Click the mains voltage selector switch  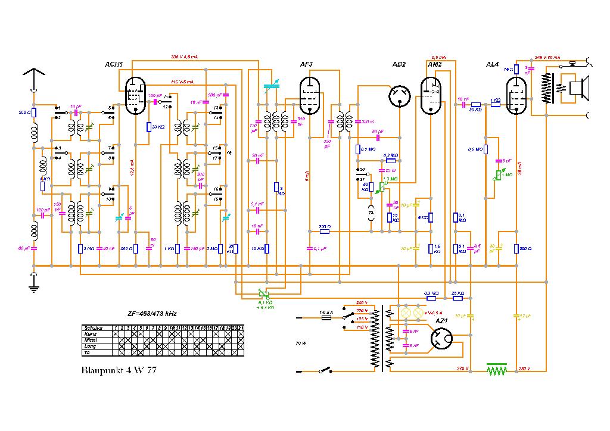click(348, 317)
